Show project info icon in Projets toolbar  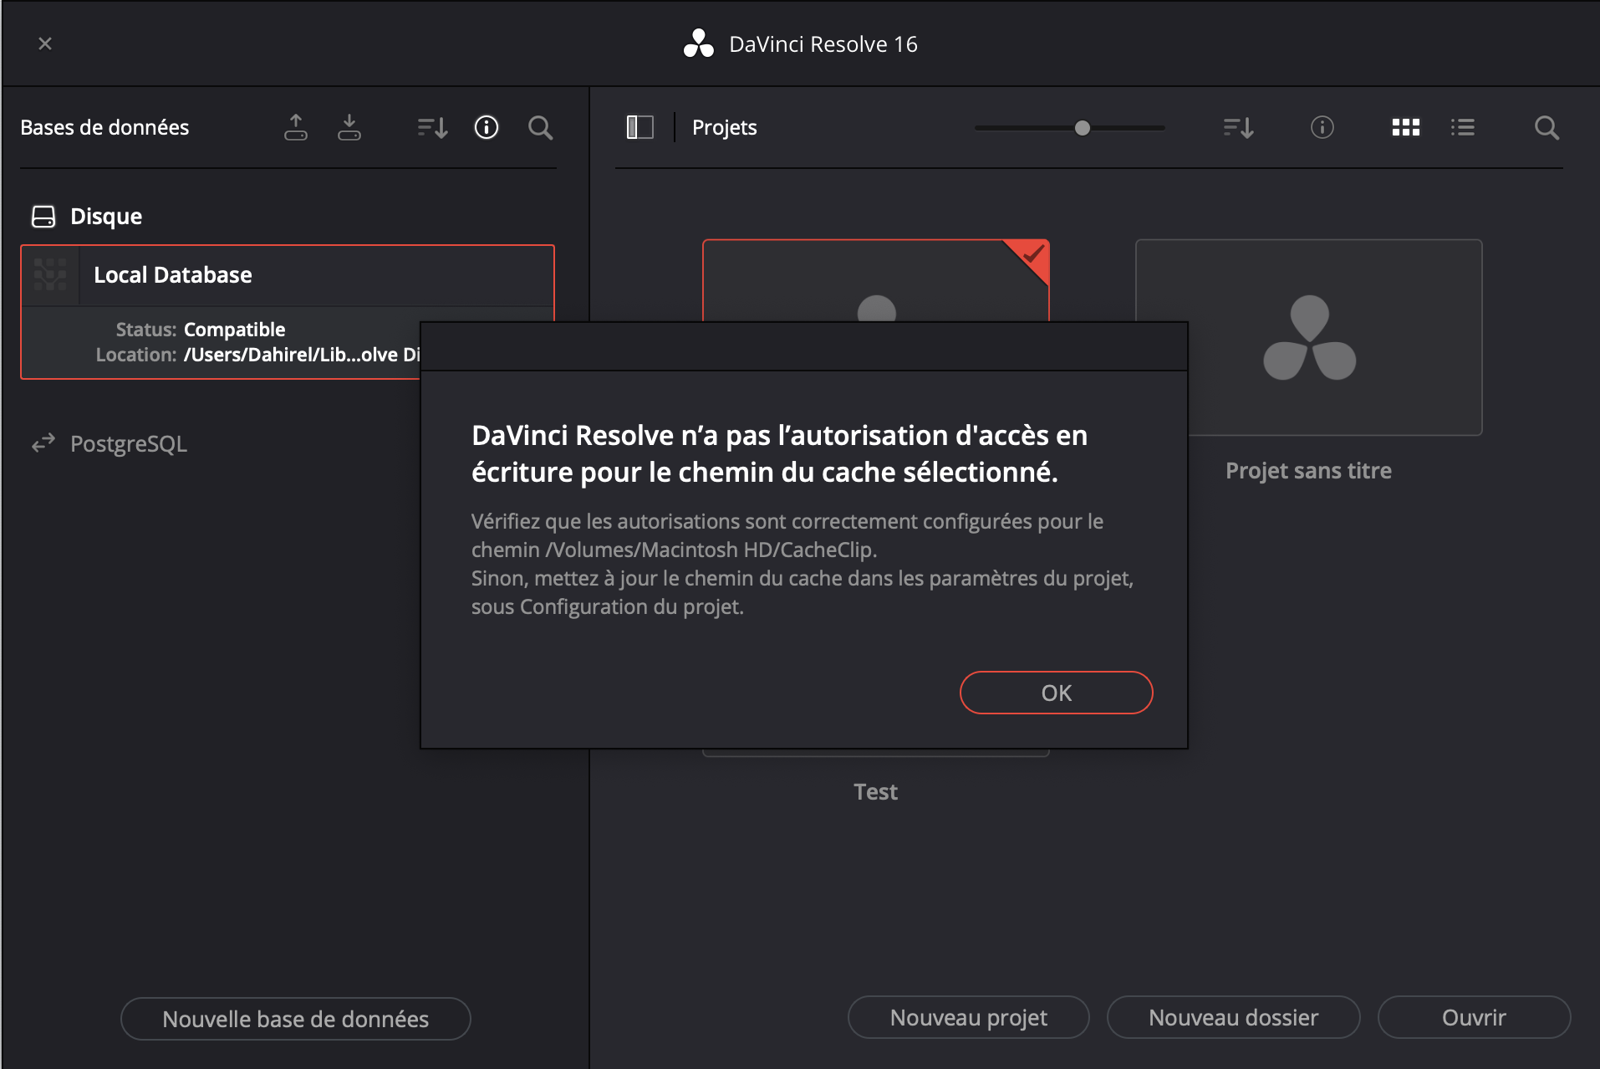pyautogui.click(x=1322, y=127)
